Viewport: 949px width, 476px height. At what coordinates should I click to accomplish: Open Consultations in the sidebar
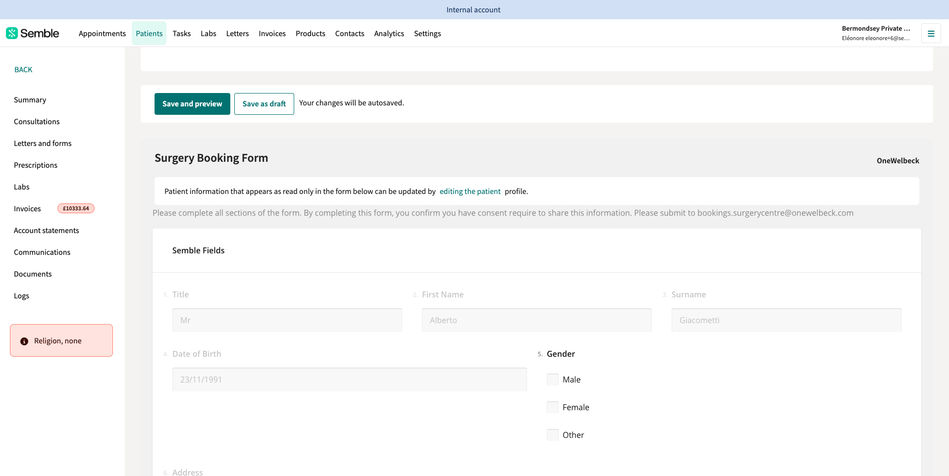(x=37, y=122)
